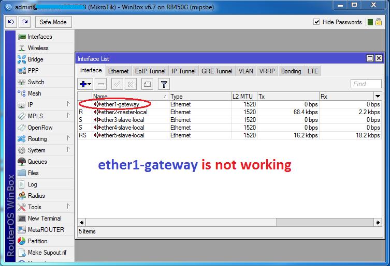The height and width of the screenshot is (266, 390).
Task: Select the ether1-gateway interface row
Action: point(229,104)
